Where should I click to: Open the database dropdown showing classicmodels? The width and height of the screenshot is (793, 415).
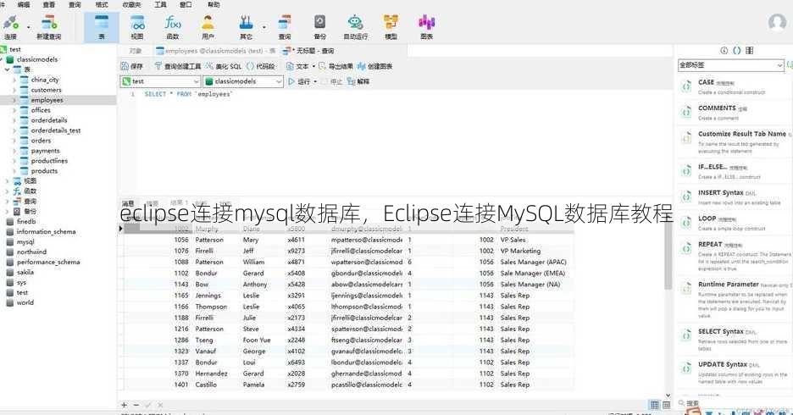pos(243,81)
